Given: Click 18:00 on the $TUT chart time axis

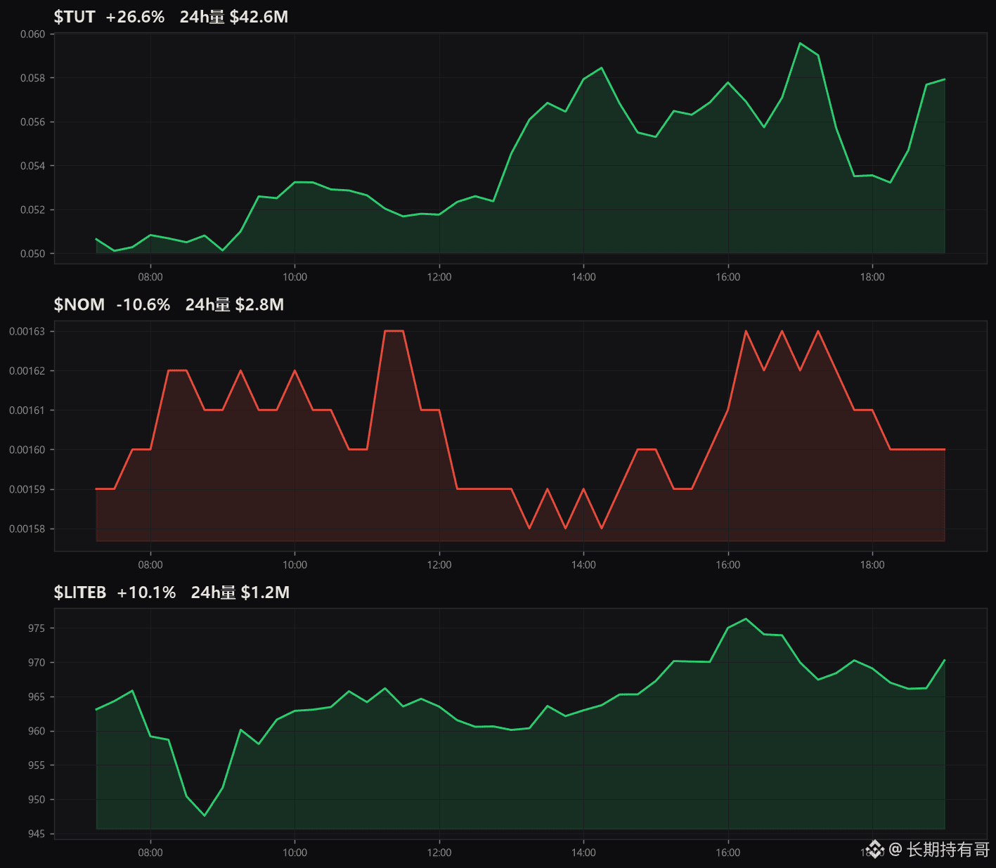Looking at the screenshot, I should coord(872,277).
